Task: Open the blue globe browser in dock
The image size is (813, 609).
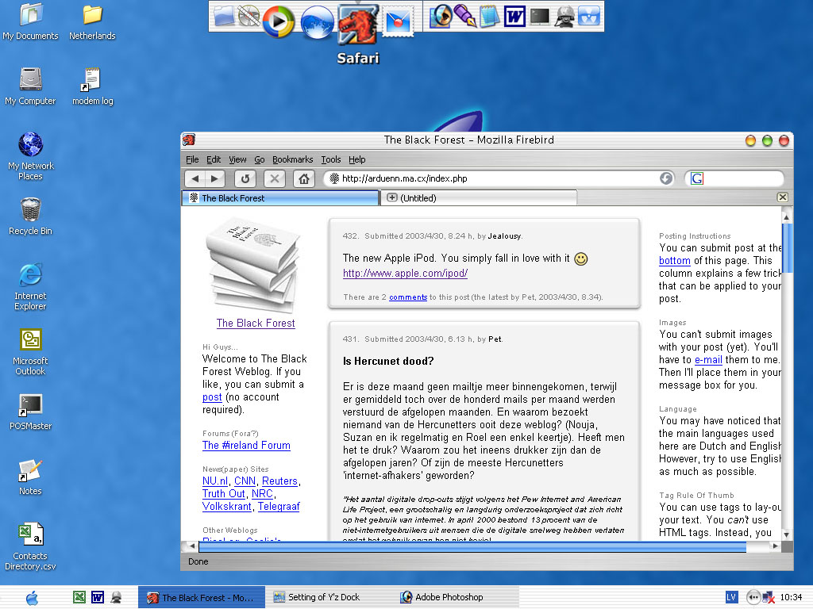Action: point(317,21)
